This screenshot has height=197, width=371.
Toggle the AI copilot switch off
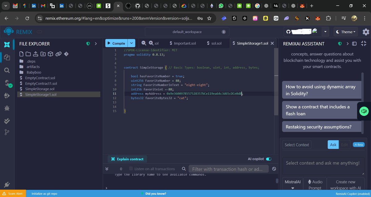point(269,159)
